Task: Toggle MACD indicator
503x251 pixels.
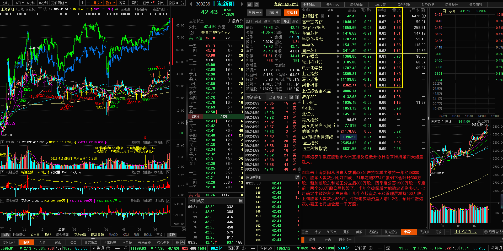Action: (113, 235)
